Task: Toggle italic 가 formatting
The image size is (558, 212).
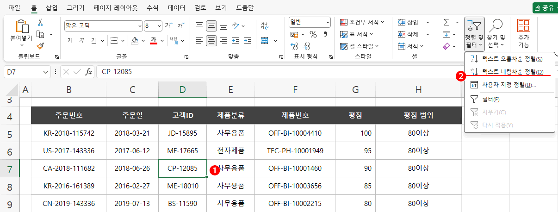Action: (x=82, y=40)
